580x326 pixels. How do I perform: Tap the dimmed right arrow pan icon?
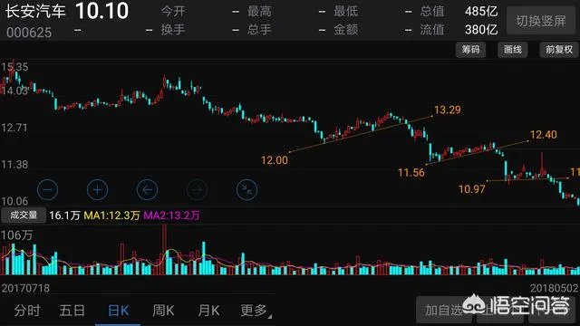click(197, 190)
